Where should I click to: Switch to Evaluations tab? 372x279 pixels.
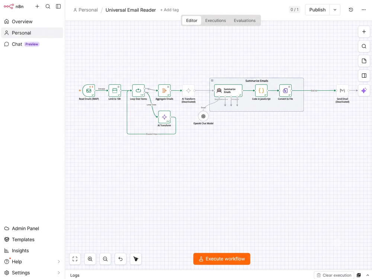[x=245, y=20]
